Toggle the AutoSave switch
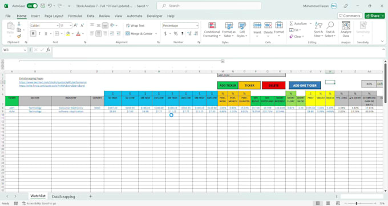388x206 pixels. pos(32,6)
